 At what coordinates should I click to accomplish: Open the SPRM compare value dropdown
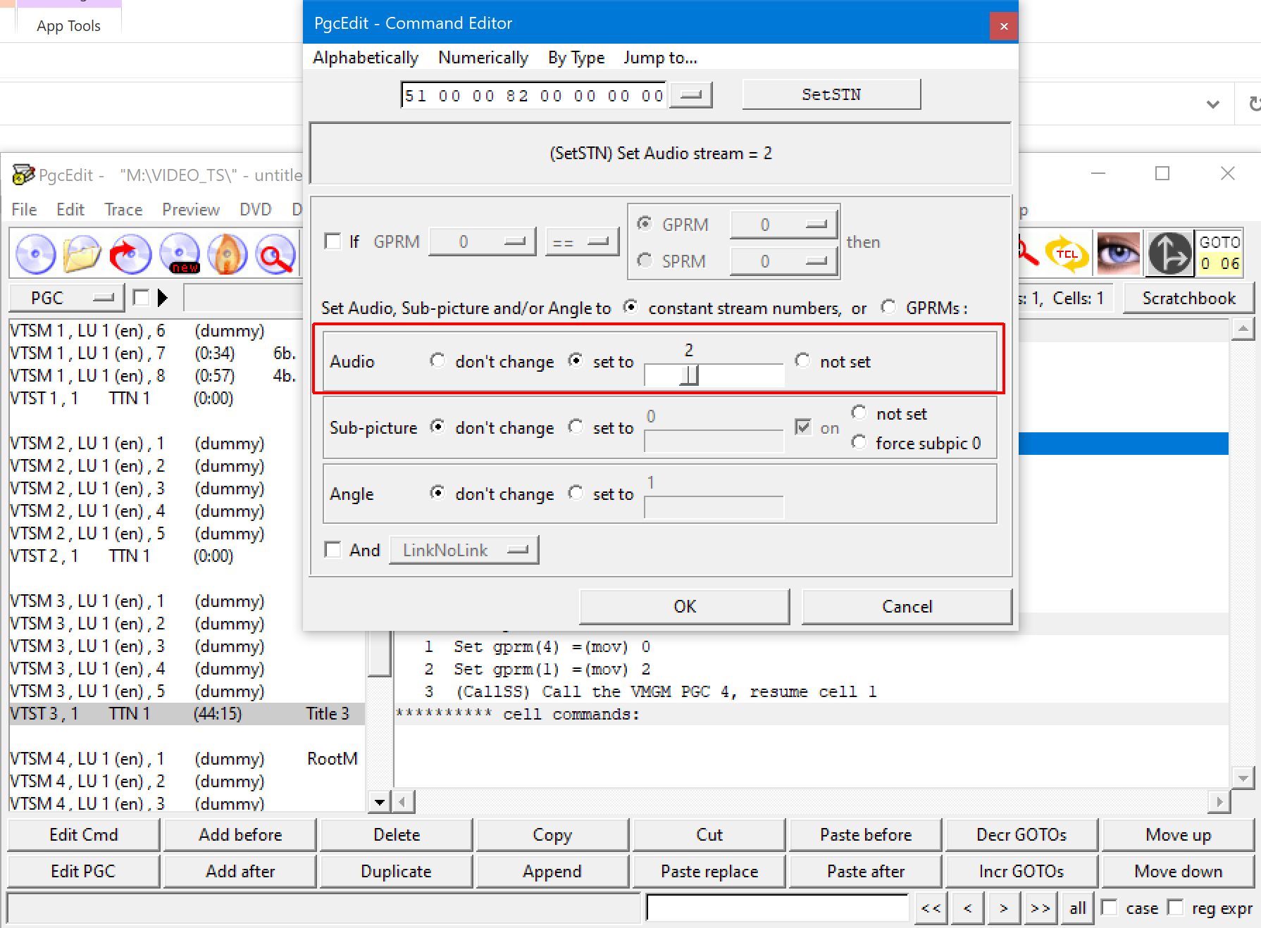pos(783,261)
